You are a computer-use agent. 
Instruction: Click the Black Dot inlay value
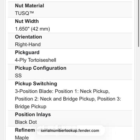[26, 122]
